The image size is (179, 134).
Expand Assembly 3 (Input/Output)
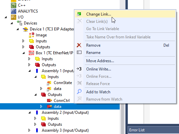[29, 130]
